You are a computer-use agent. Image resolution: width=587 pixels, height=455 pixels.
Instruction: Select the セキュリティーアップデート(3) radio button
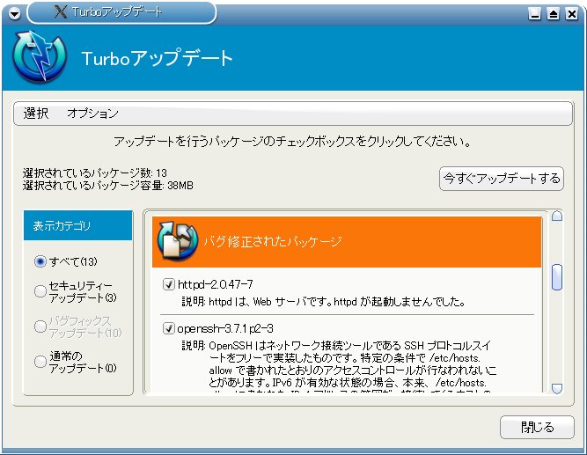40,291
